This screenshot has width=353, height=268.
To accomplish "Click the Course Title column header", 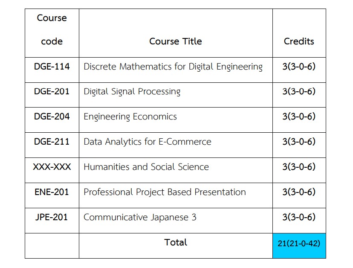I will tap(176, 41).
